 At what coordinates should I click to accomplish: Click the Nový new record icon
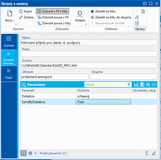10,13
